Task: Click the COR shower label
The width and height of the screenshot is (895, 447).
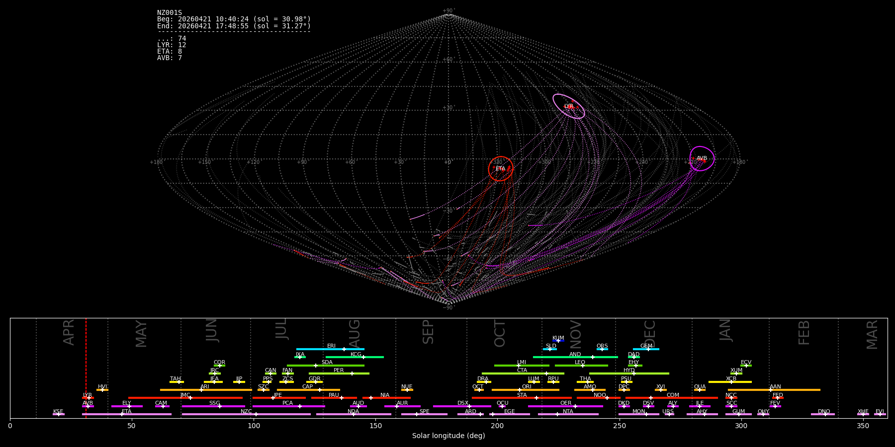Action: click(219, 363)
